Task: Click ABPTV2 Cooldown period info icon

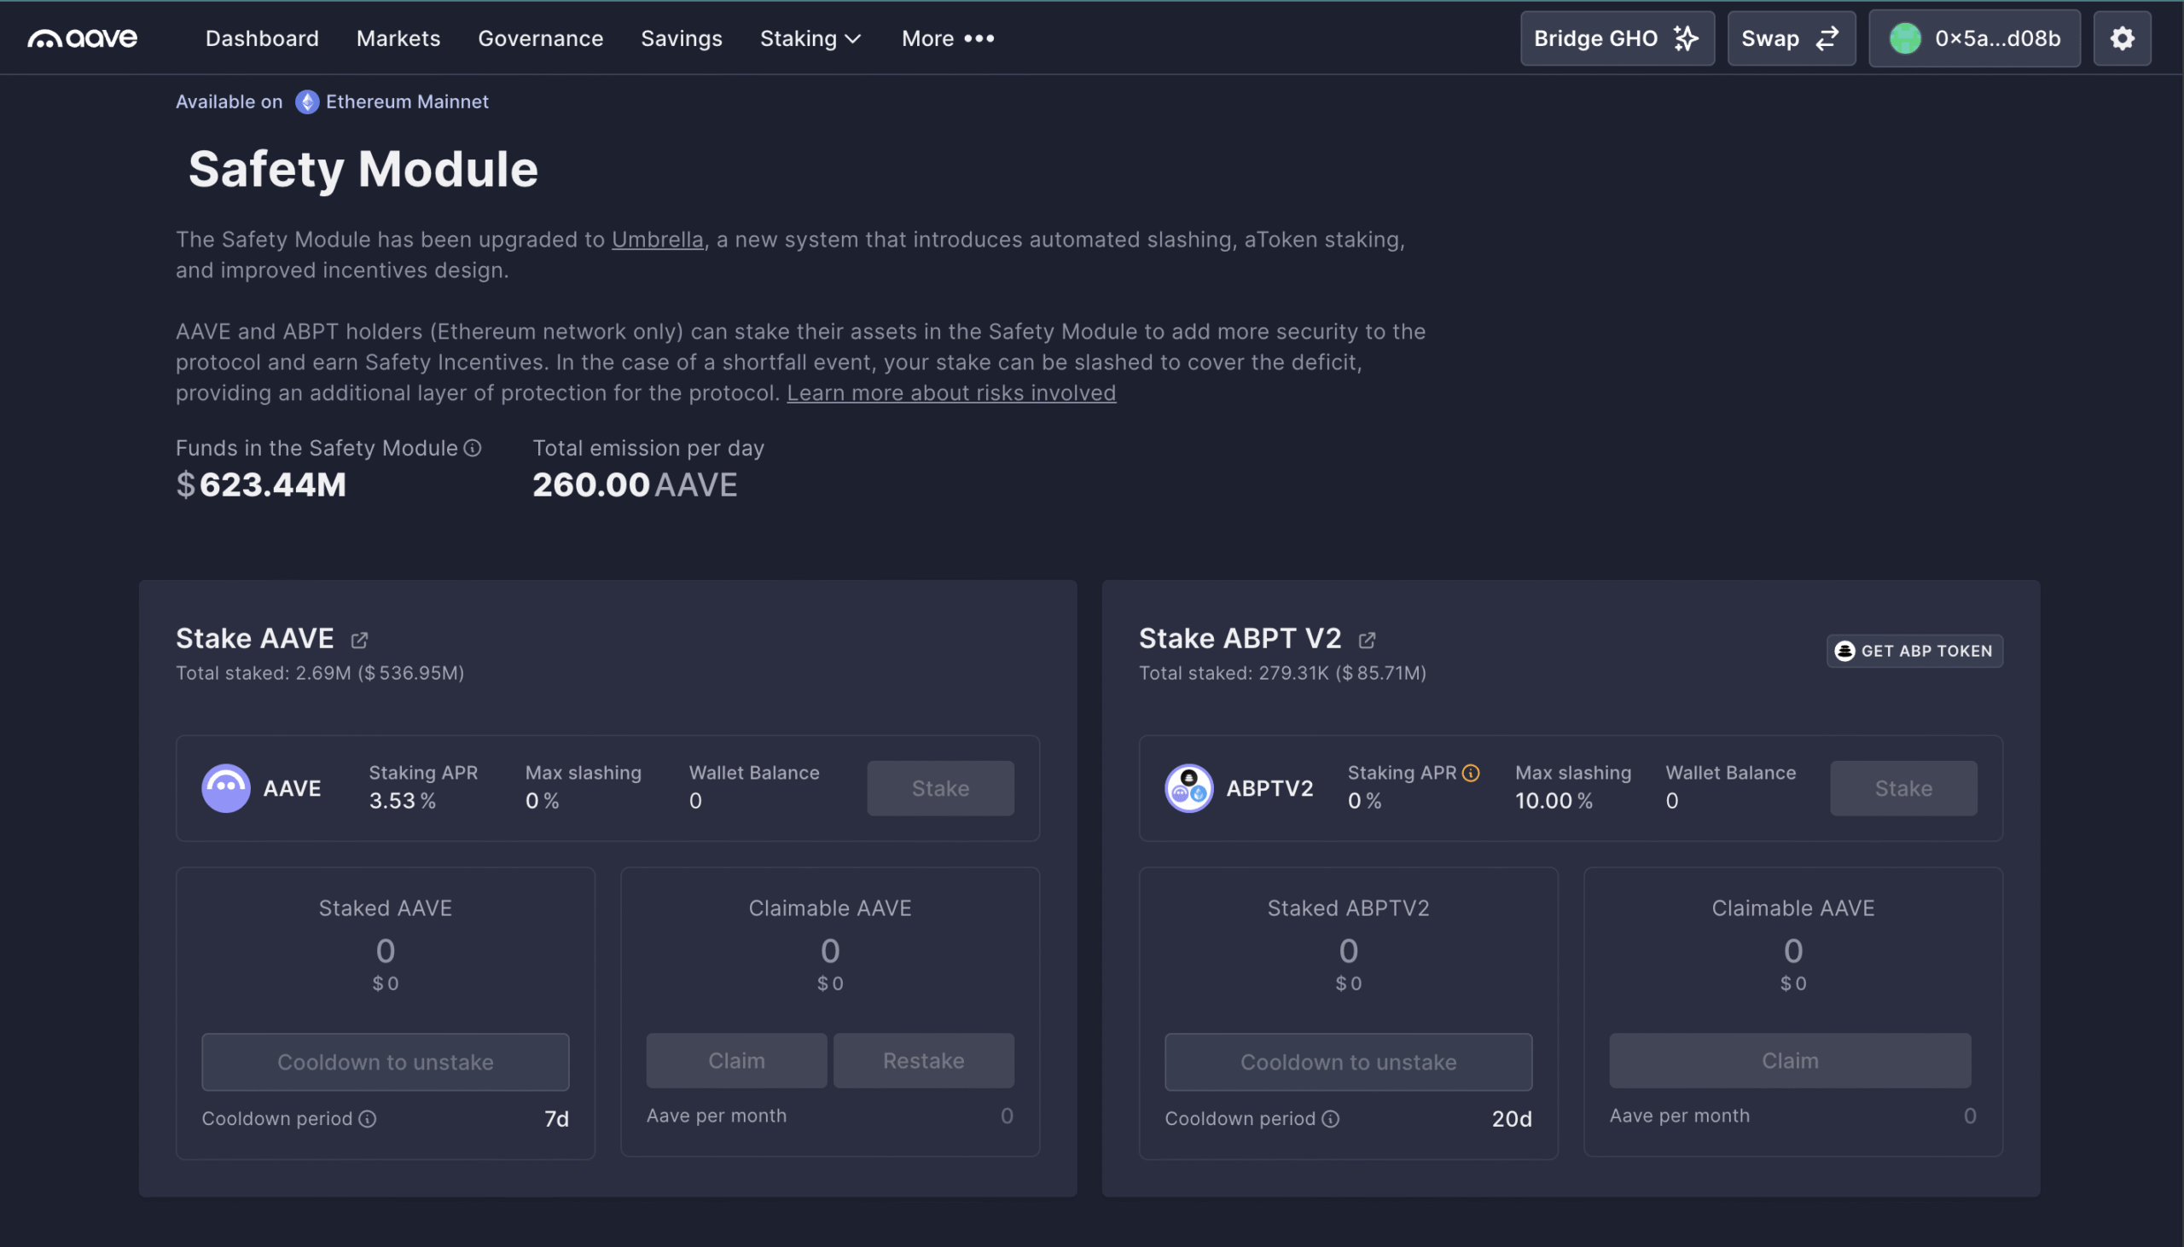Action: point(1330,1118)
